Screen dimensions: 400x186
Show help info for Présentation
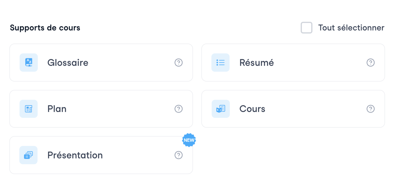point(178,155)
